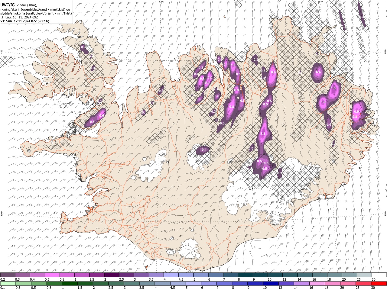
Task: Click the crimson 25–30 rain legend swatch
Action: [363, 283]
